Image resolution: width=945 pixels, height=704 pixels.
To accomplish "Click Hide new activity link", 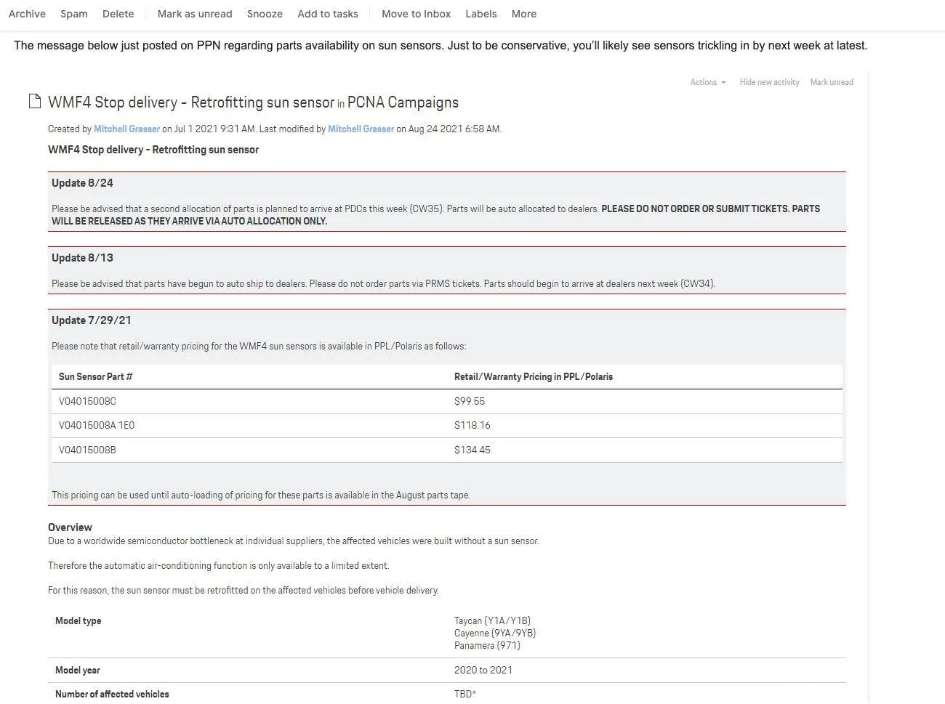I will click(769, 82).
